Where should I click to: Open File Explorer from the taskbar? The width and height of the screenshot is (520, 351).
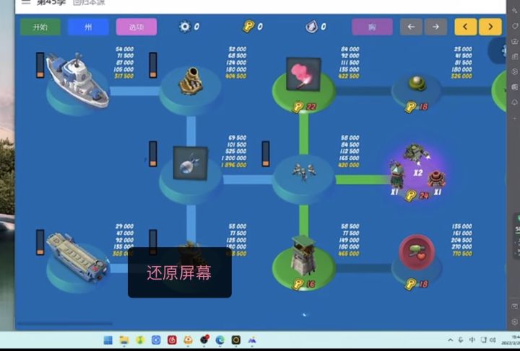click(x=124, y=340)
